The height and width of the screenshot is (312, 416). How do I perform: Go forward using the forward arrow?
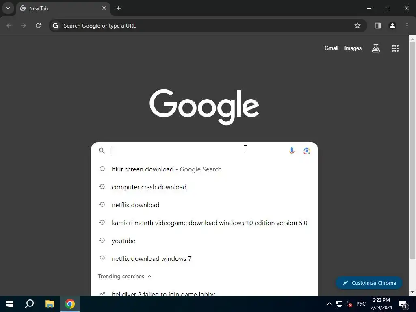point(24,26)
